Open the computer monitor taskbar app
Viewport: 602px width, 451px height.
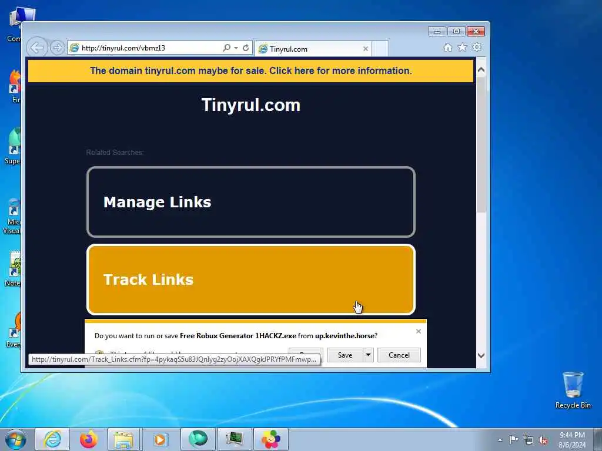click(234, 439)
